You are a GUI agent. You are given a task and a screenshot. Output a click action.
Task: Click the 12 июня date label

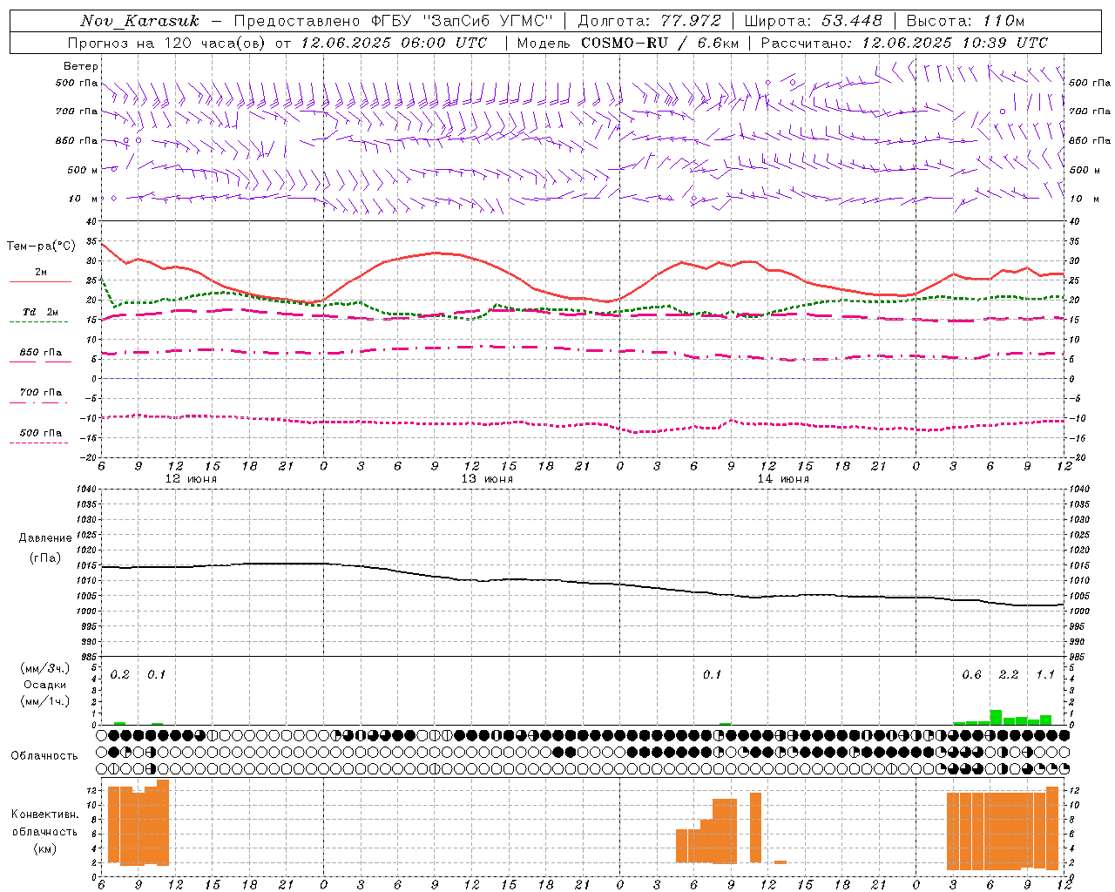click(191, 479)
